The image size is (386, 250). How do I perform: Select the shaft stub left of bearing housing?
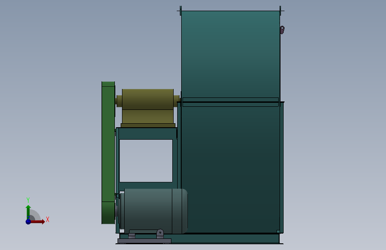pos(119,101)
